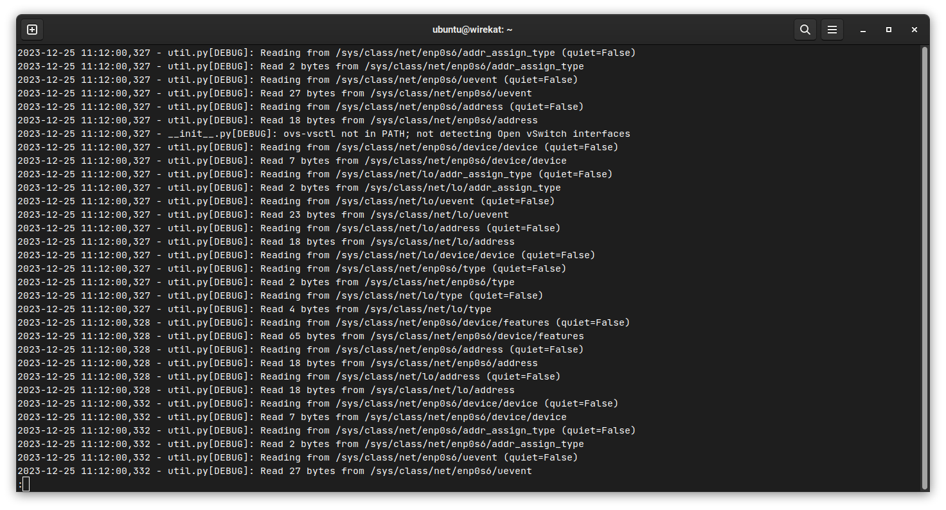
Task: Click the block cursor next to the colon
Action: (26, 484)
